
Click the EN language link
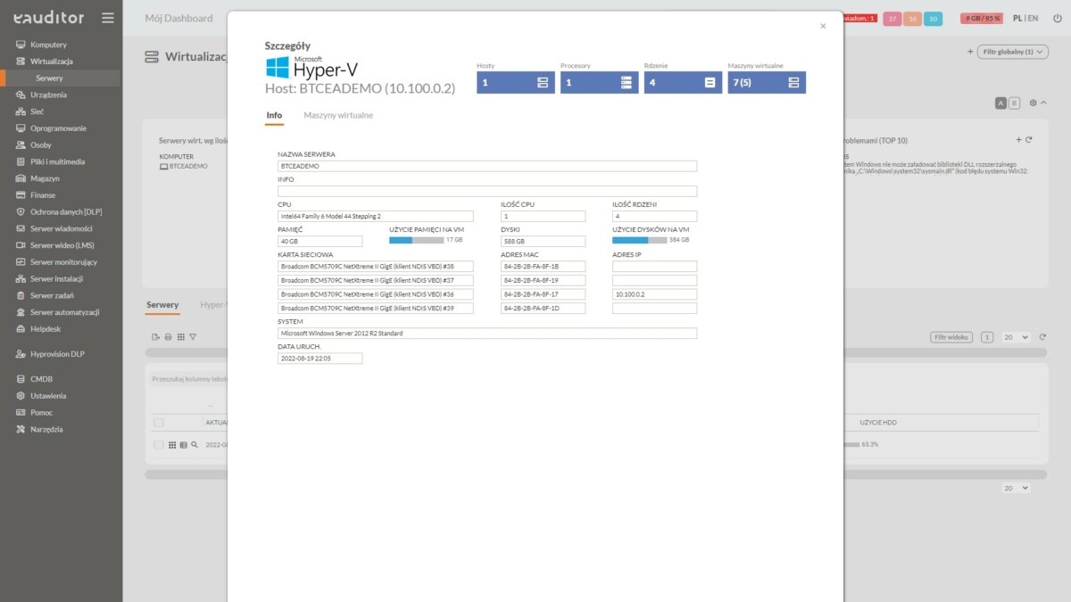pyautogui.click(x=1033, y=17)
